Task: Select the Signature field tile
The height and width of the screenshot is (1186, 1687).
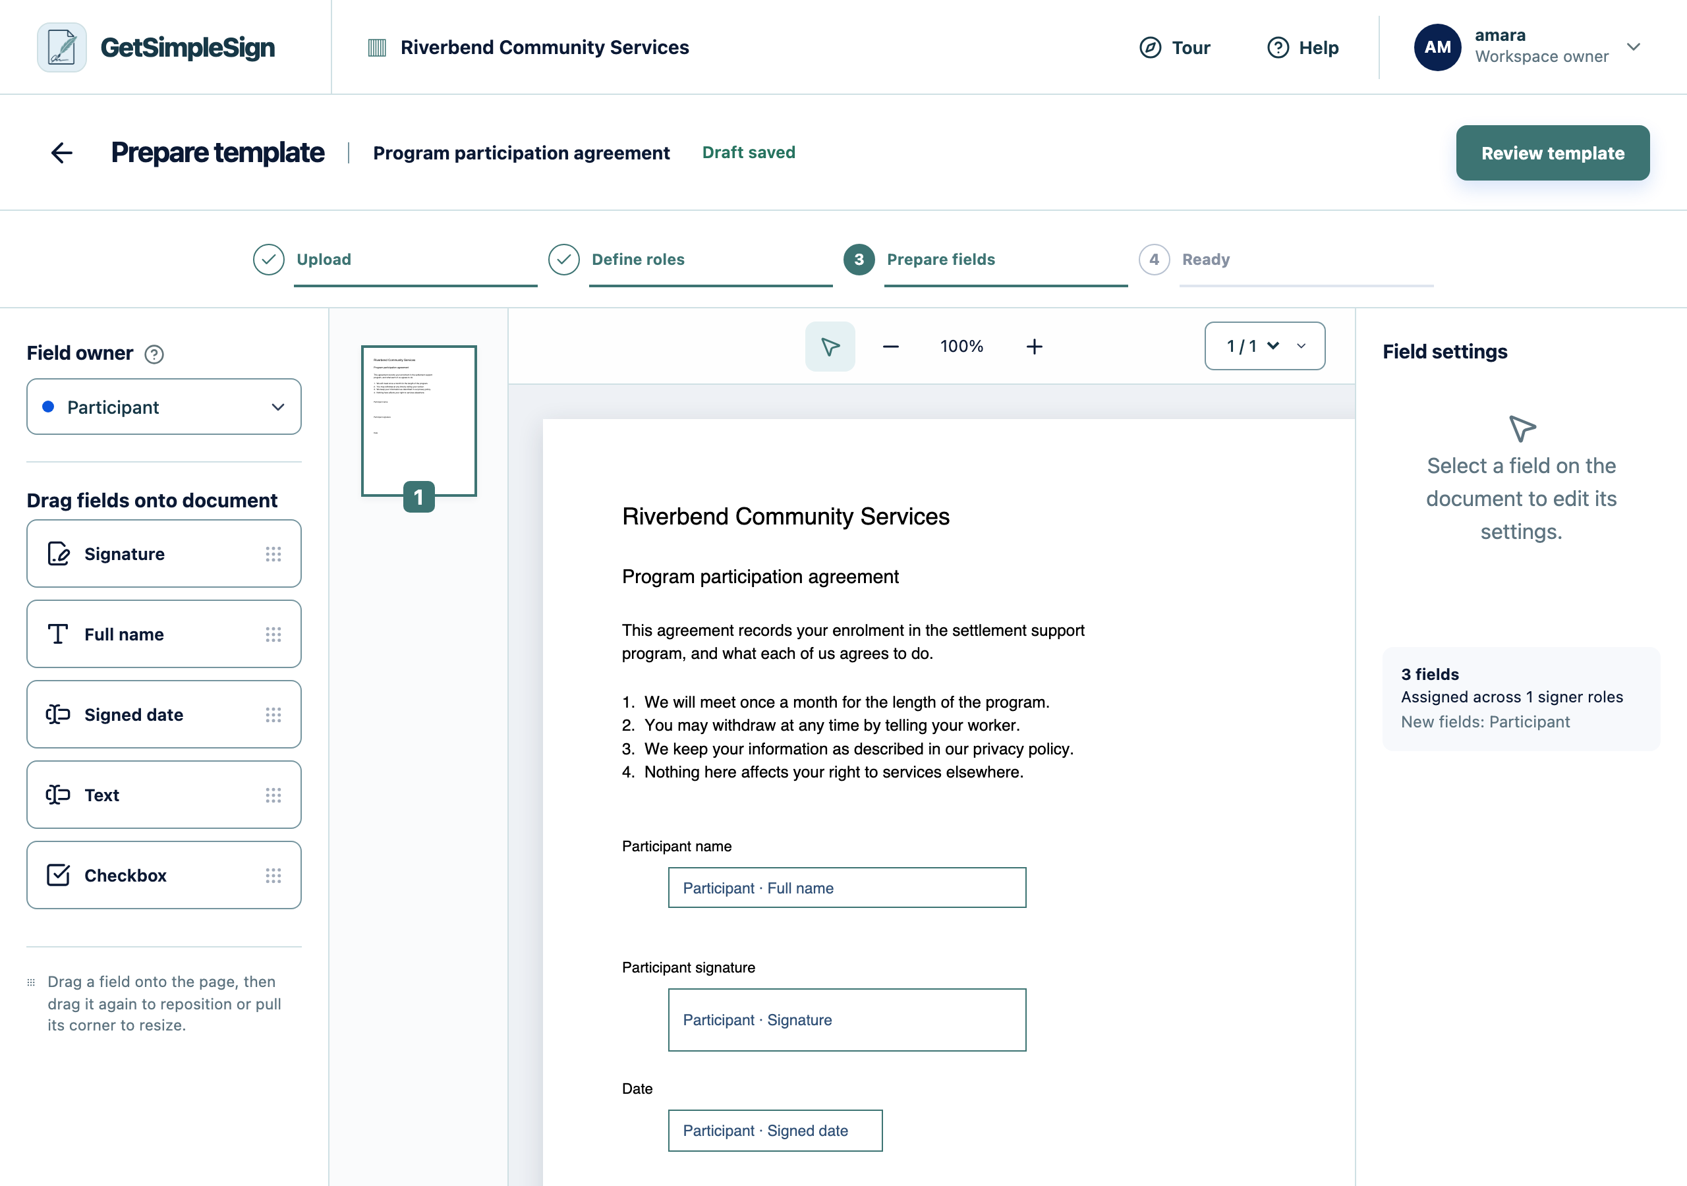Action: 164,553
